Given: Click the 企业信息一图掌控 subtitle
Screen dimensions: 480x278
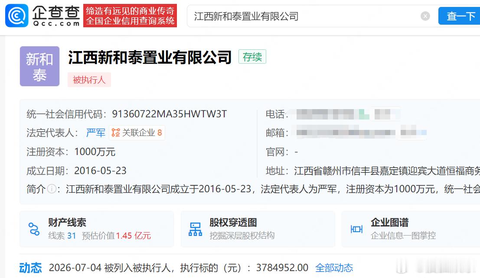Looking at the screenshot, I should coord(403,236).
